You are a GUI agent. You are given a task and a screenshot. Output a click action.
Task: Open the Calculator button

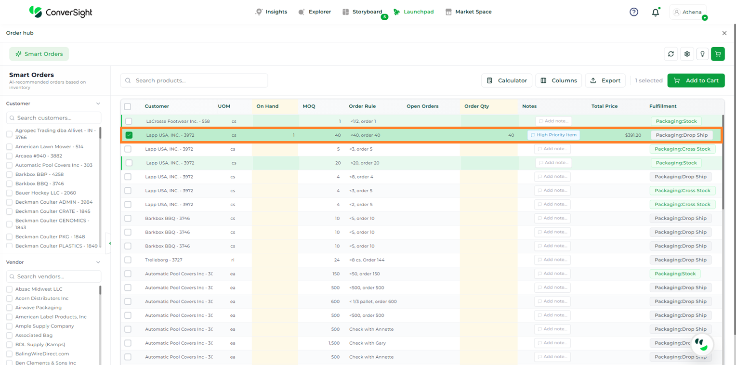tap(507, 80)
